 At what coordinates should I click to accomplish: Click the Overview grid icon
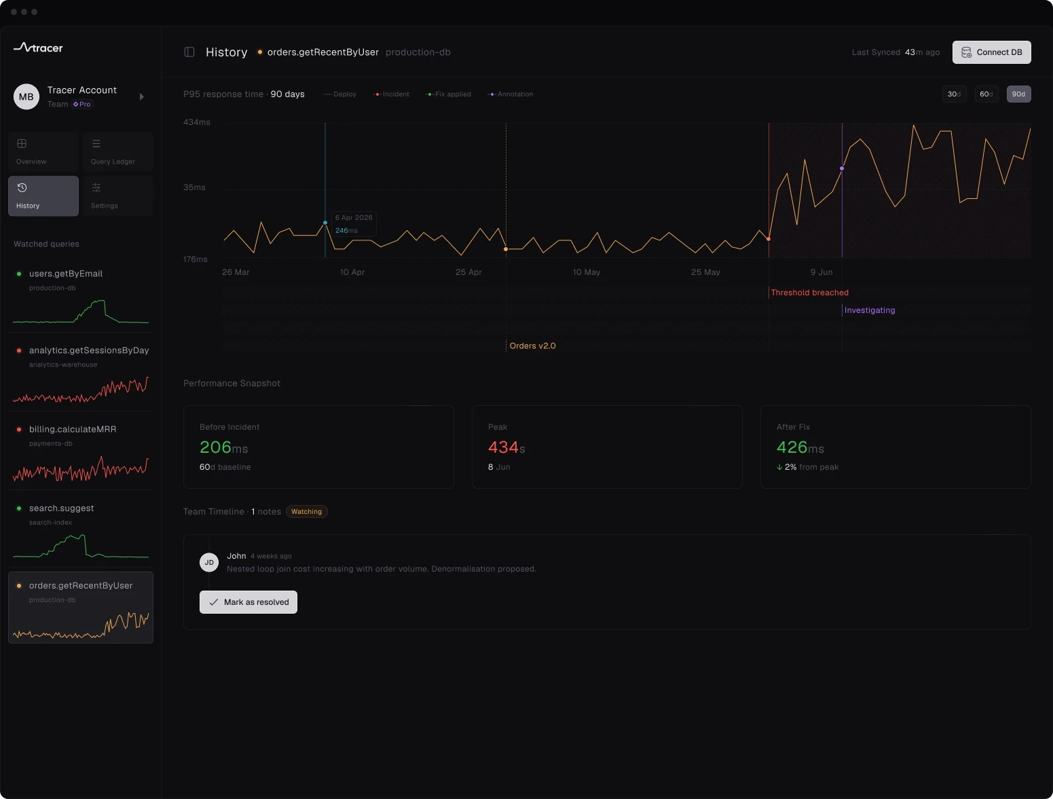pyautogui.click(x=22, y=143)
